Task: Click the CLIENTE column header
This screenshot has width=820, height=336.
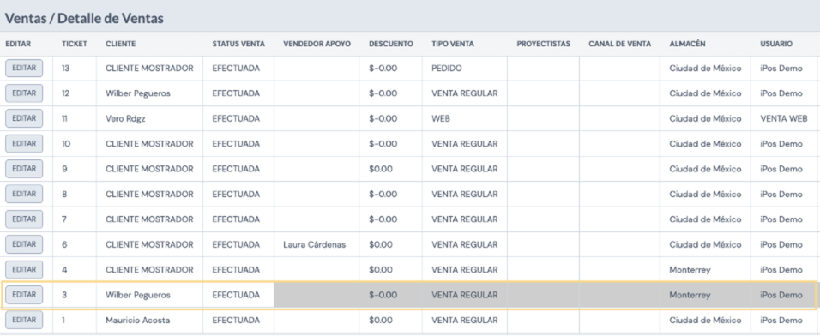Action: click(120, 44)
